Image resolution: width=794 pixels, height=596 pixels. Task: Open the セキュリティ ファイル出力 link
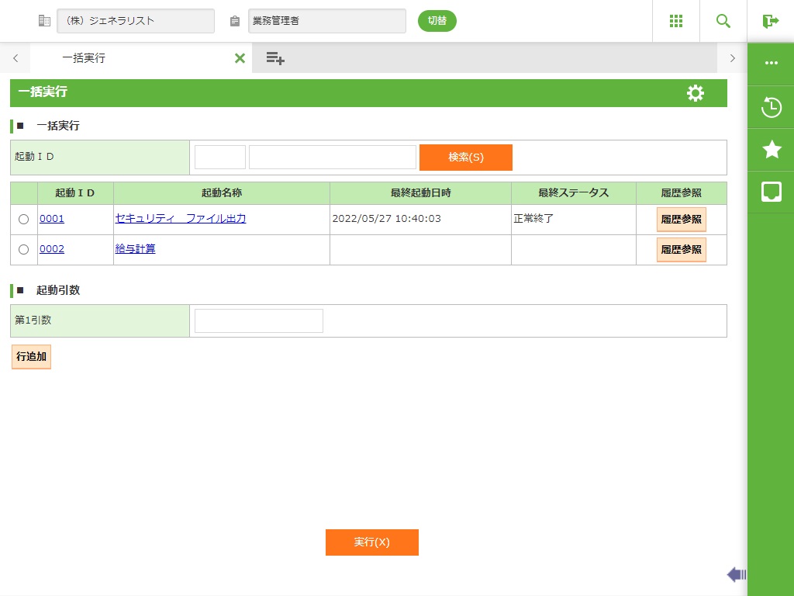pos(180,219)
